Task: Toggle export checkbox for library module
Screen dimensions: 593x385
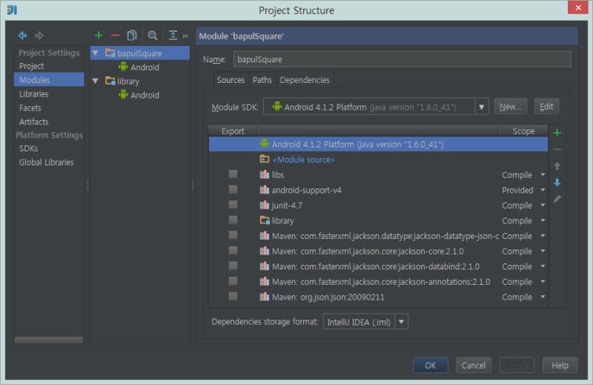Action: coord(233,220)
